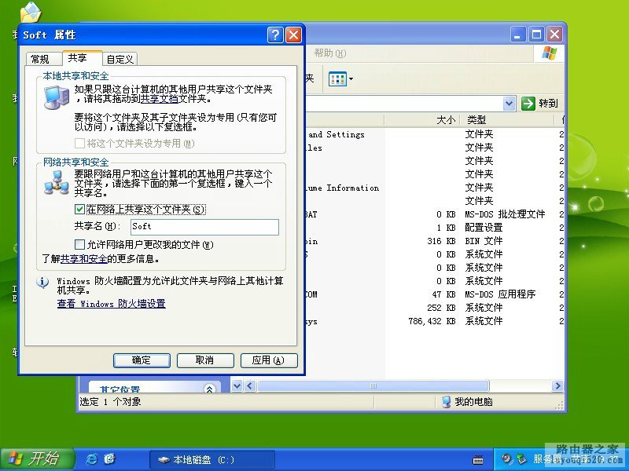Click the firewall information icon
This screenshot has width=629, height=471.
[x=42, y=283]
